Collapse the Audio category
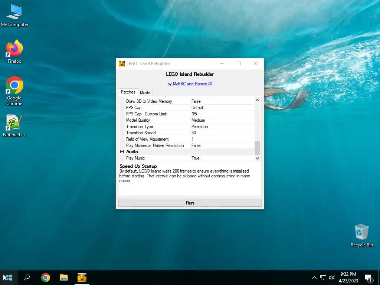This screenshot has width=380, height=285. coord(122,152)
